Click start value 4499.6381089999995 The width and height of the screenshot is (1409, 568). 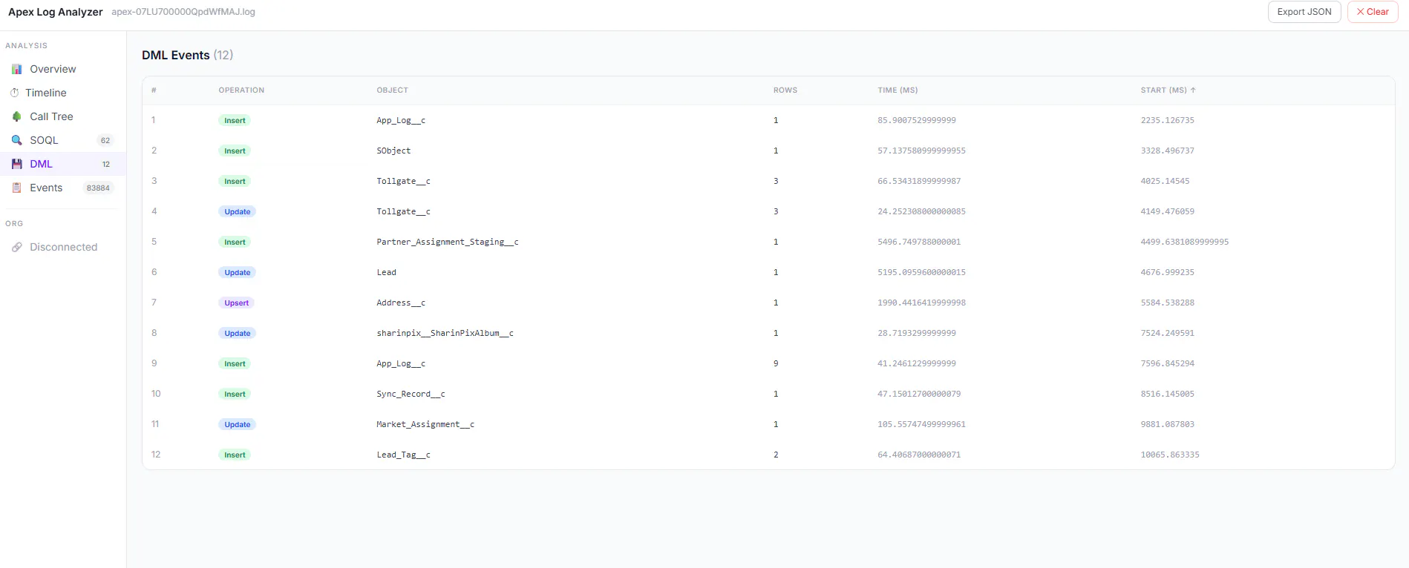[1185, 242]
